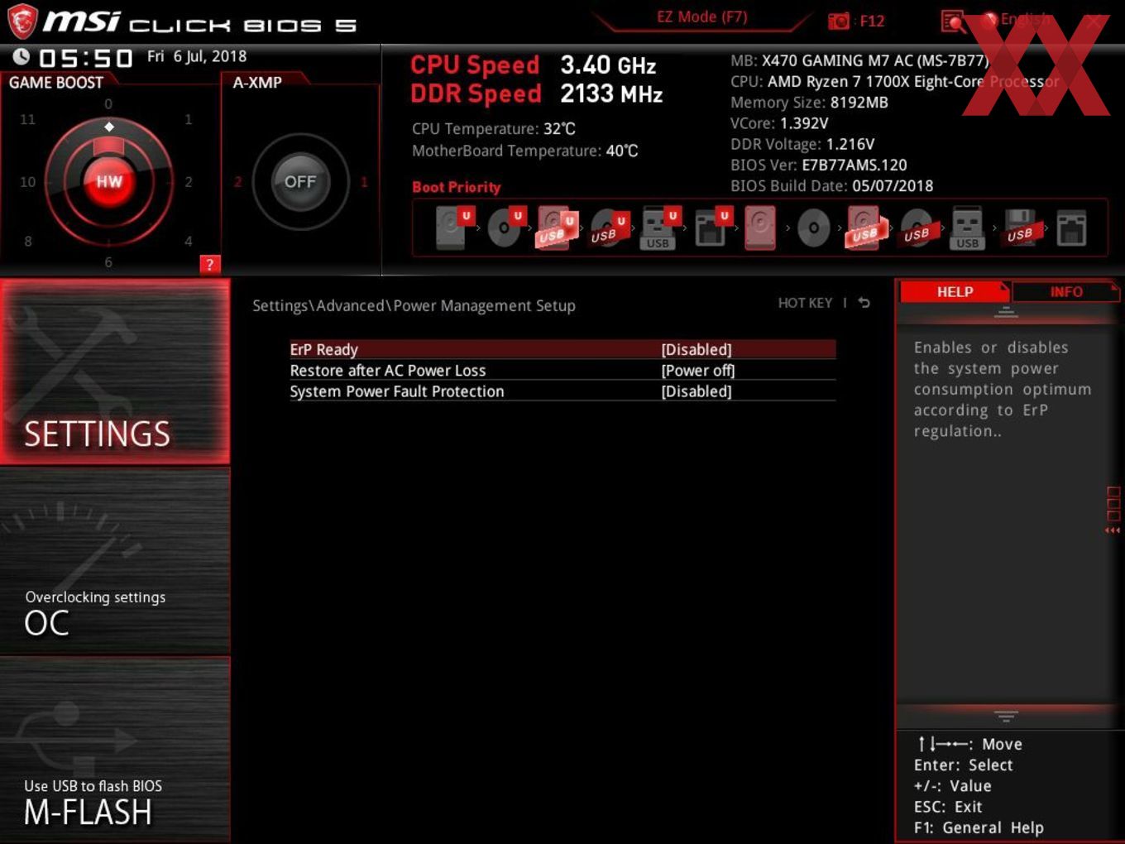Click the F12 screenshot camera icon
This screenshot has height=844, width=1125.
pos(839,21)
